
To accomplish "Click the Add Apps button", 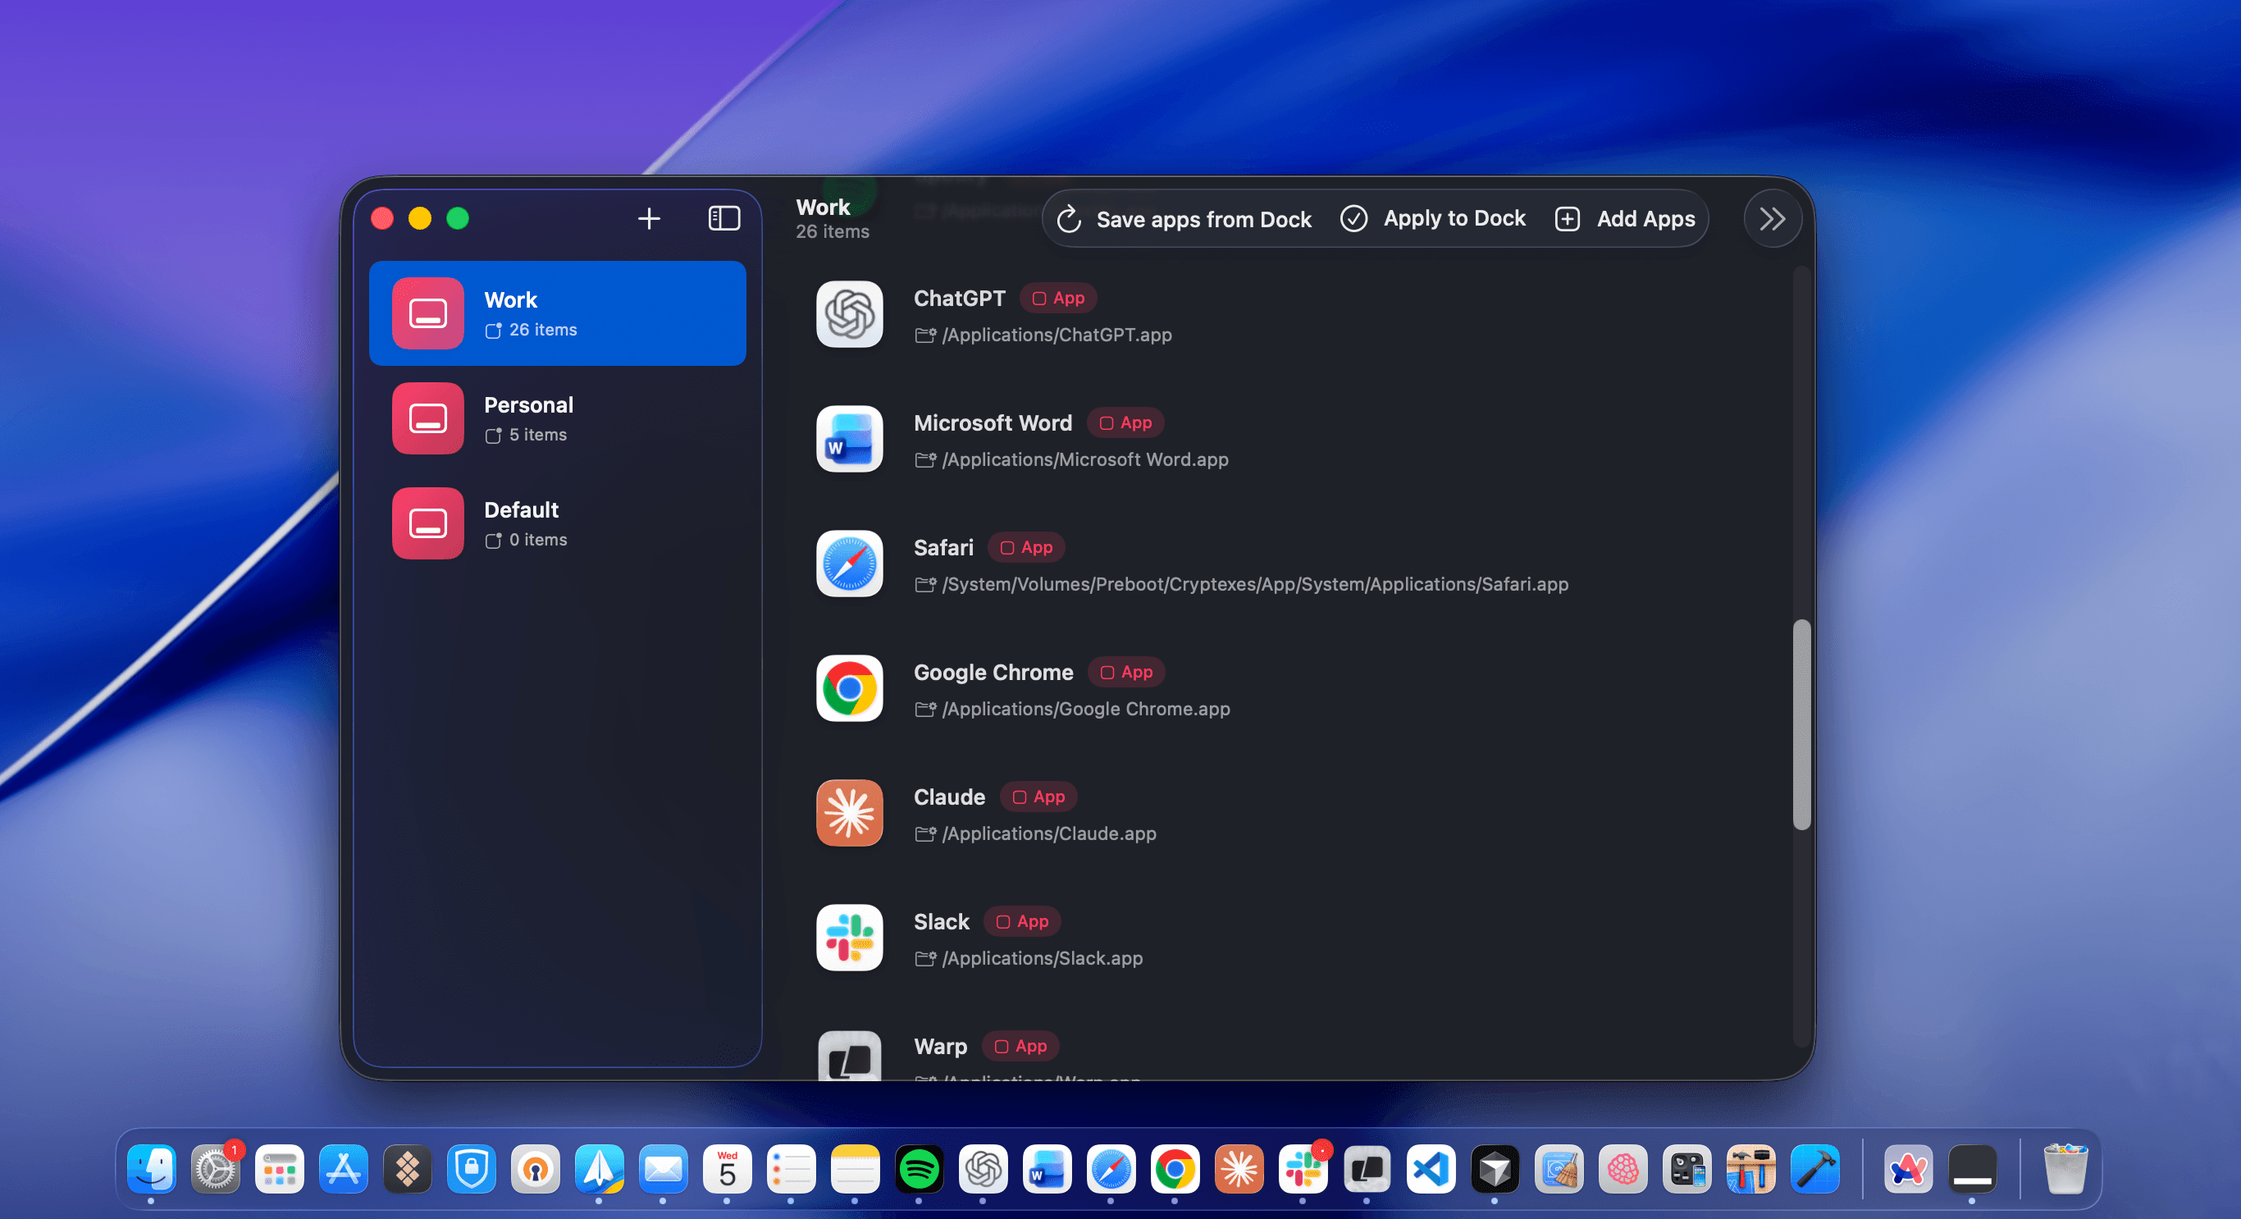I will pyautogui.click(x=1625, y=218).
